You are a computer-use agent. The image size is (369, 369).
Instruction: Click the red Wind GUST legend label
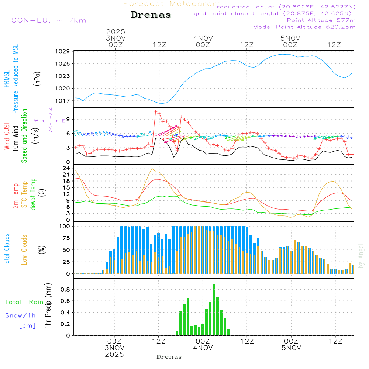coord(6,137)
